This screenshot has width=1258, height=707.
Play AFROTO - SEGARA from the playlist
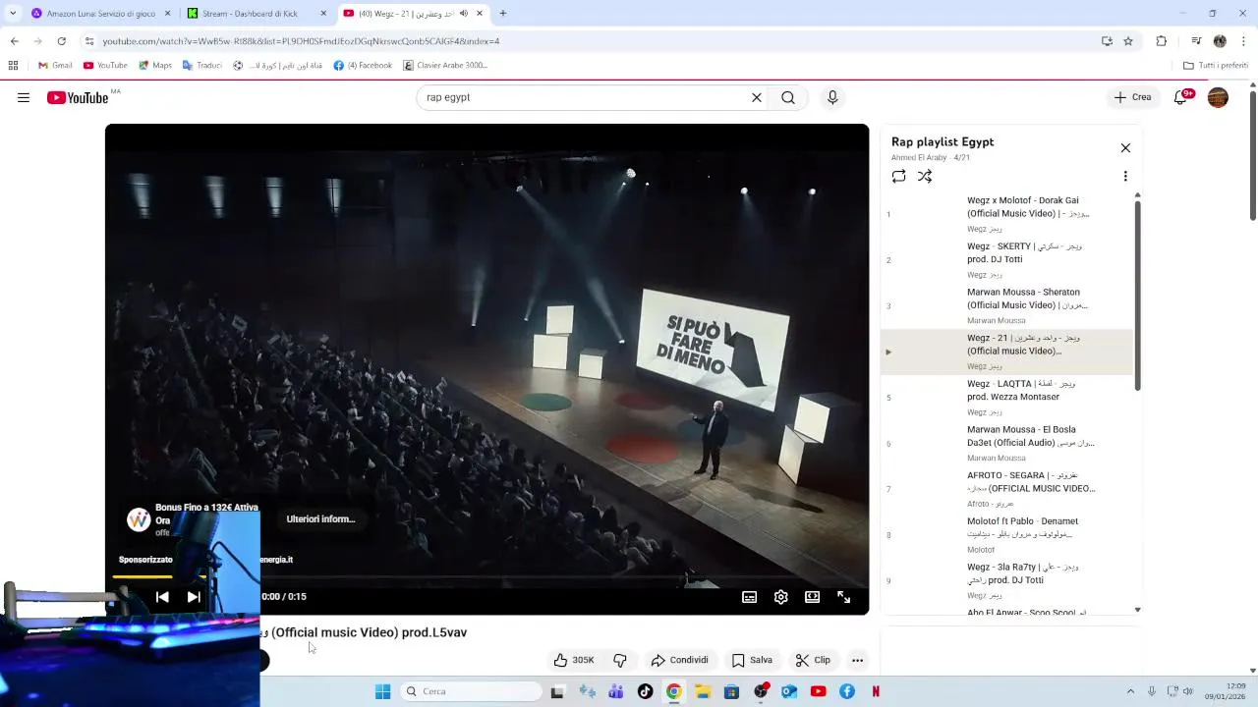coord(1008,489)
